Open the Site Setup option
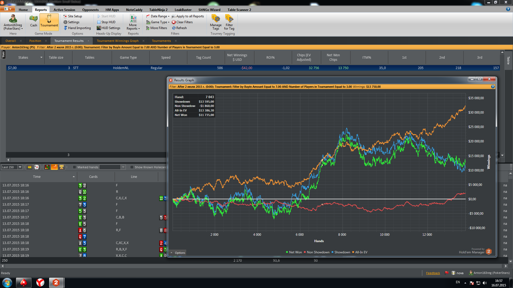Screen dimensions: 513x288 coord(73,16)
